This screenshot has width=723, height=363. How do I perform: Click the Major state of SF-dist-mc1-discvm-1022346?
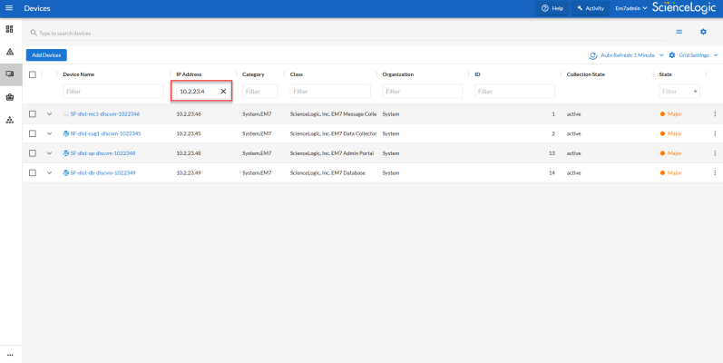671,114
